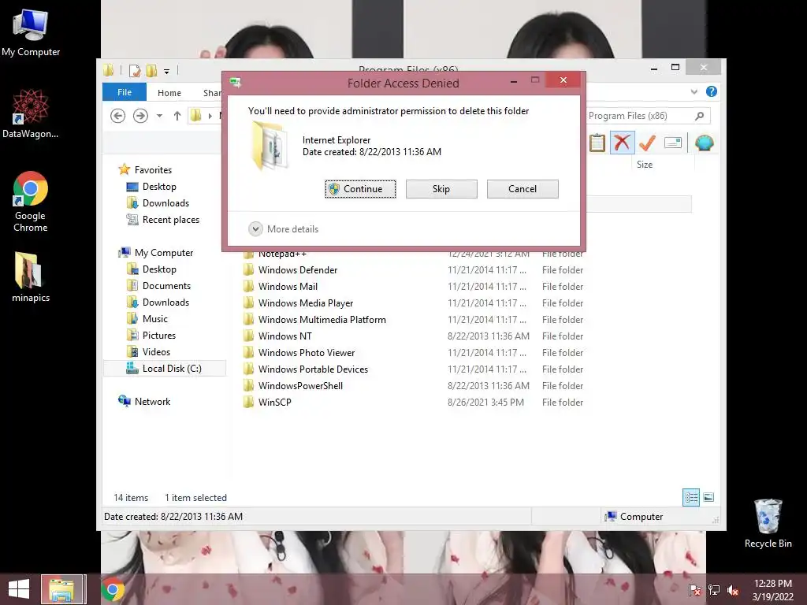
Task: Open My Computer desktop icon
Action: (x=31, y=32)
